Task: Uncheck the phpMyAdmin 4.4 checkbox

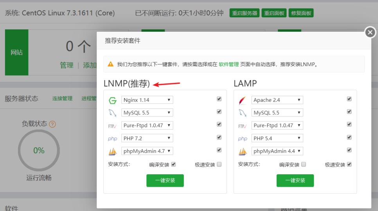Action: (349, 150)
